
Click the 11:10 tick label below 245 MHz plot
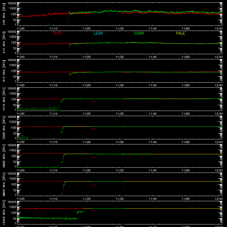pyautogui.click(x=53, y=29)
